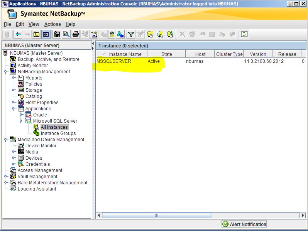Open the Help menu

70,24
